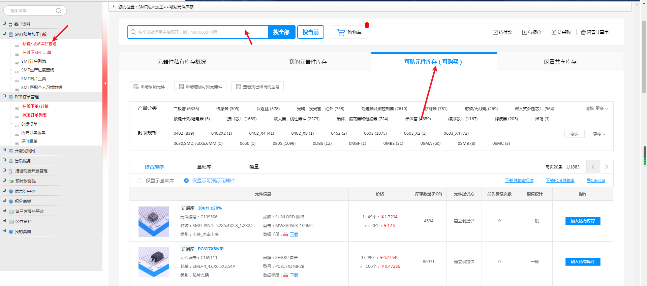
Task: Click the 待报价 quote icon
Action: [x=524, y=32]
